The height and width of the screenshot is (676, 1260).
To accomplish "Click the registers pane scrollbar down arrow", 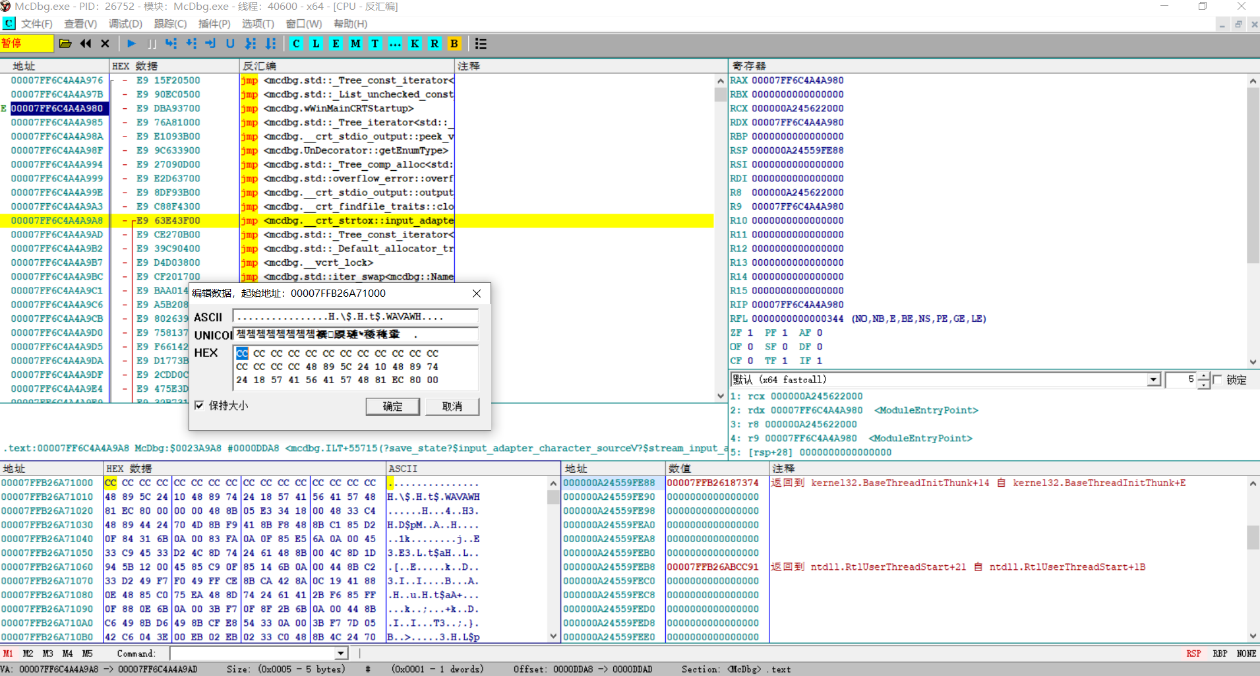I will pyautogui.click(x=1253, y=361).
